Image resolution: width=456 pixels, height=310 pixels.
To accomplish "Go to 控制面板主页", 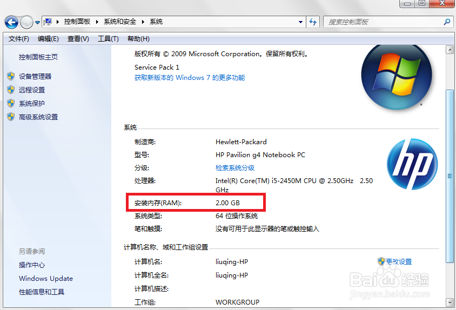I will point(38,57).
